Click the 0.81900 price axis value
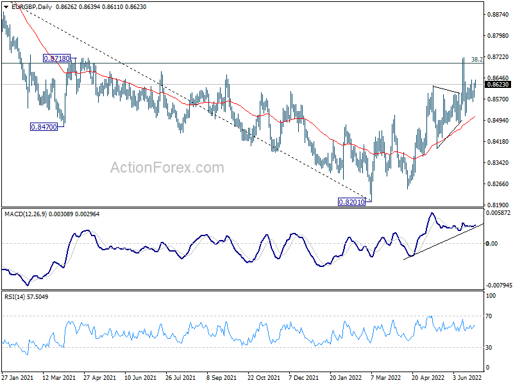513x385 pixels. 498,205
